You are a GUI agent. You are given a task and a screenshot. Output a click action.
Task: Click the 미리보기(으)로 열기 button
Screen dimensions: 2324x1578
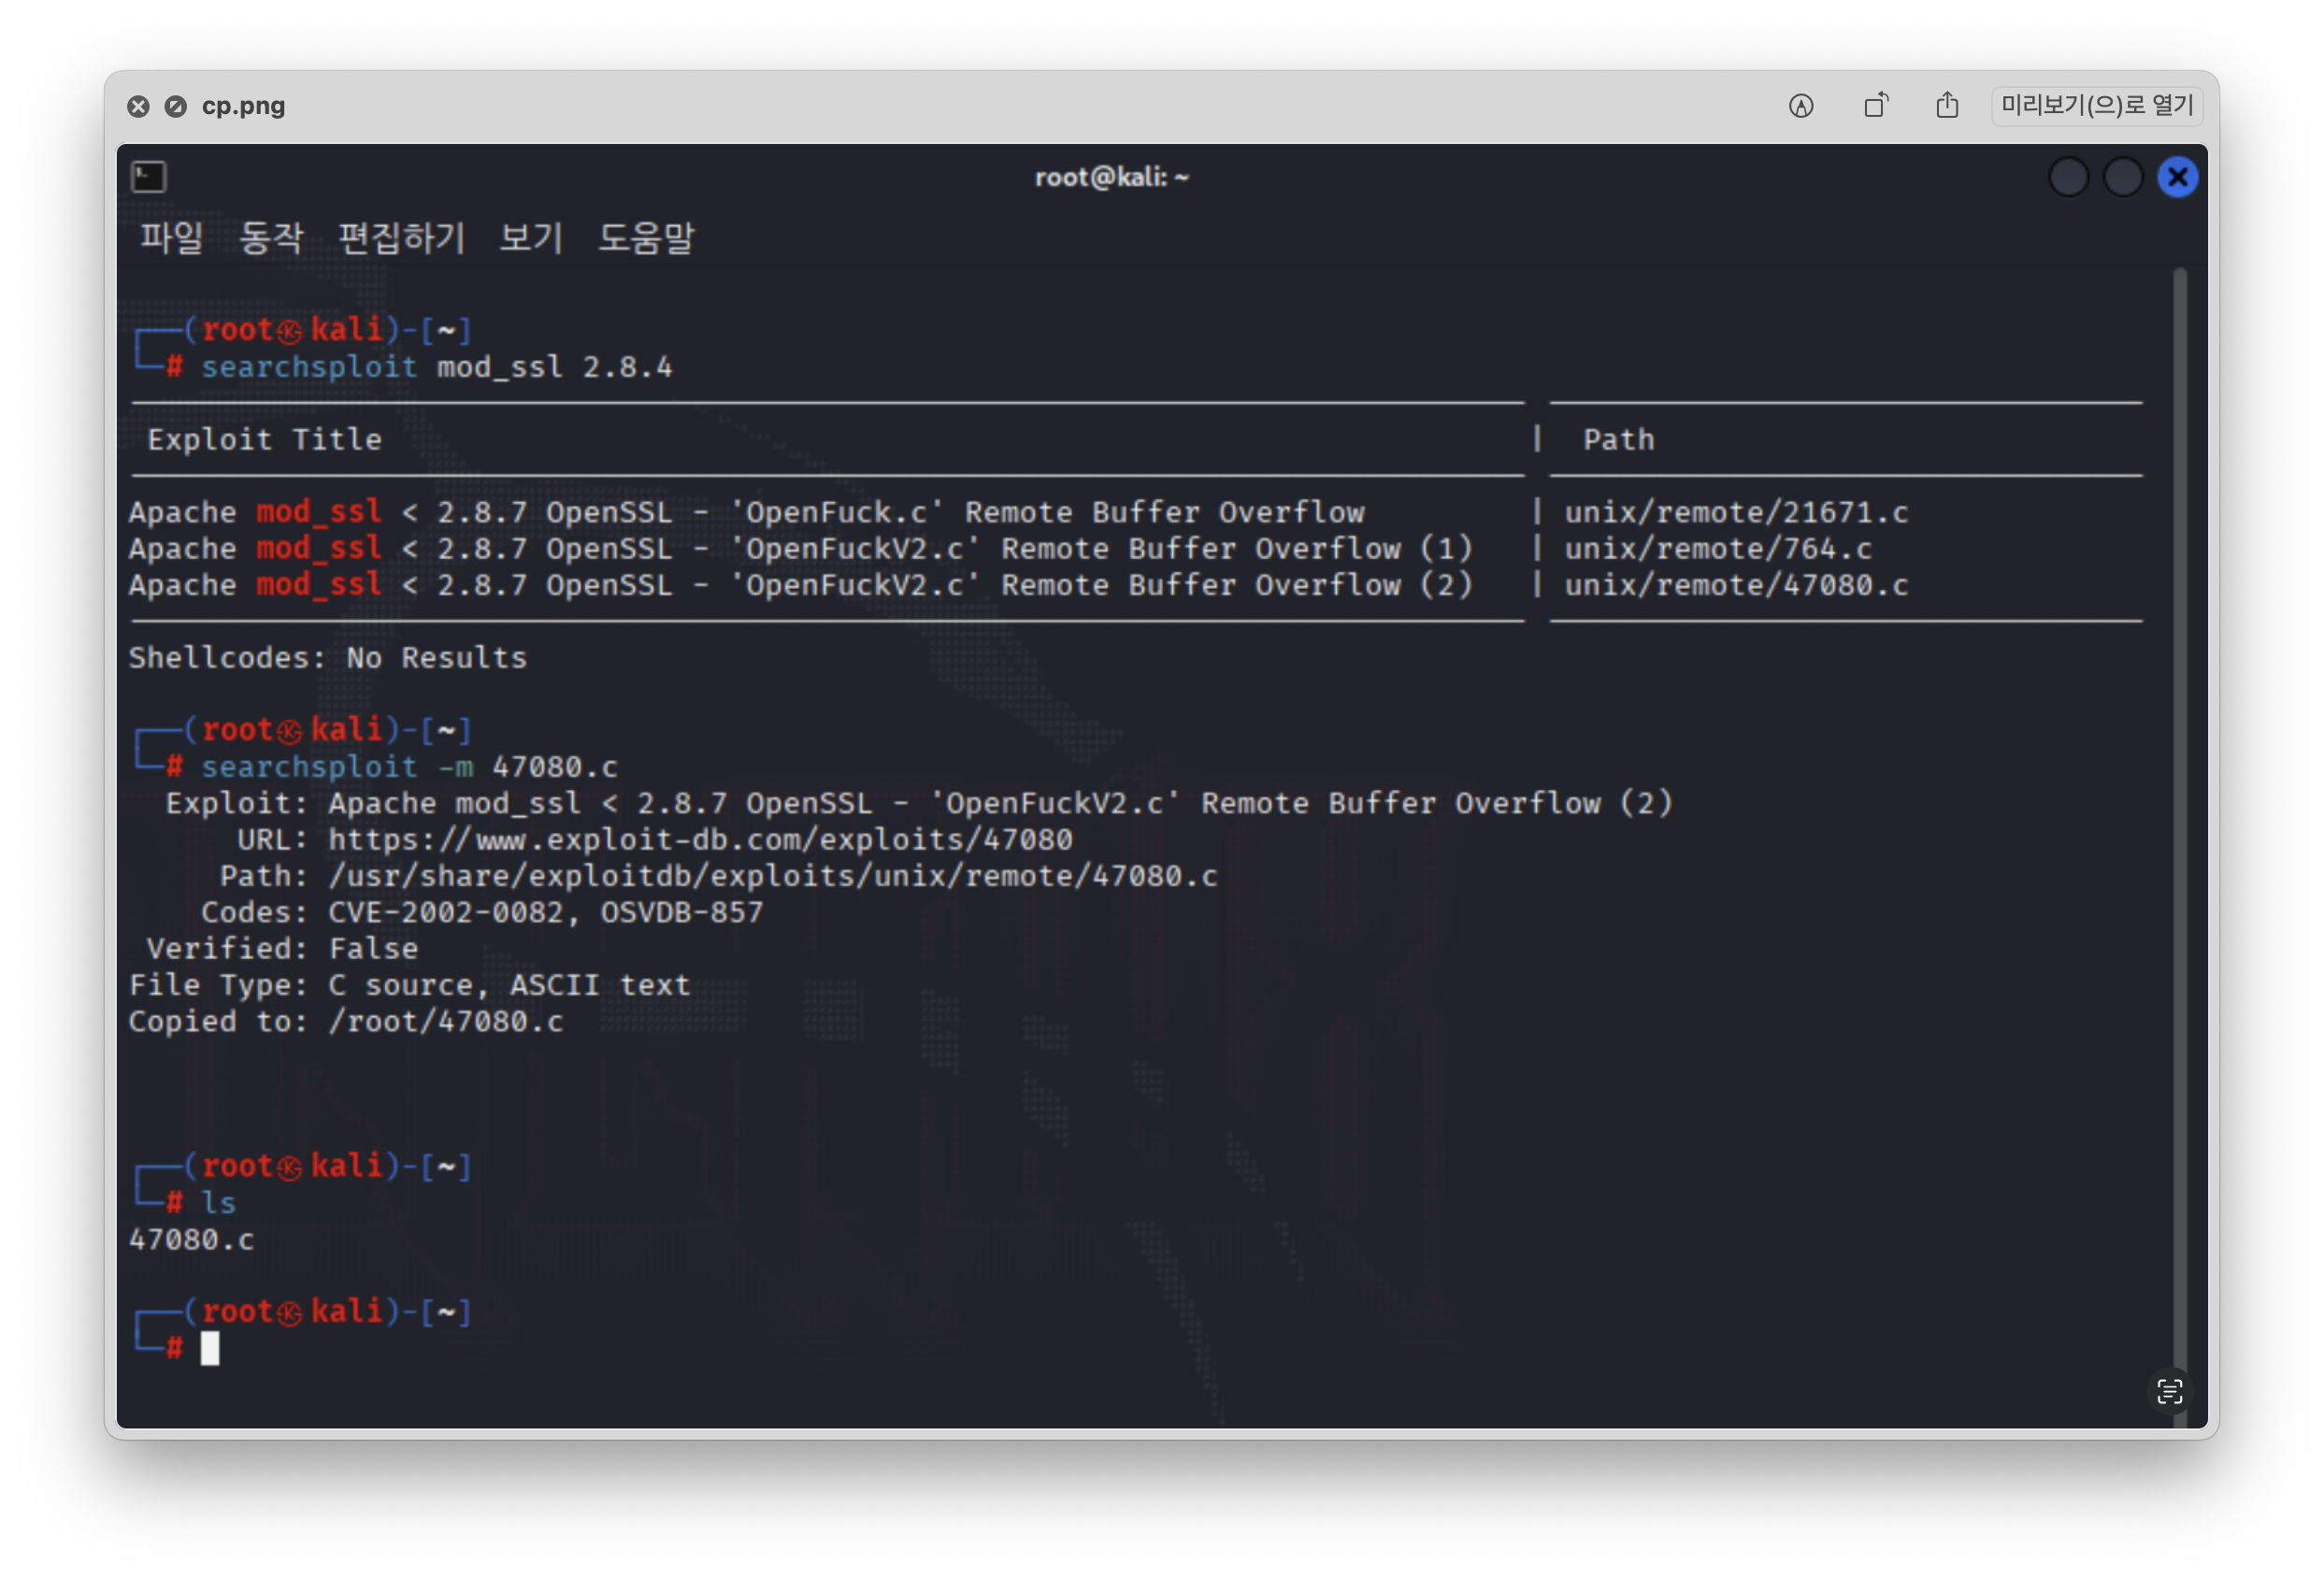[x=2097, y=105]
